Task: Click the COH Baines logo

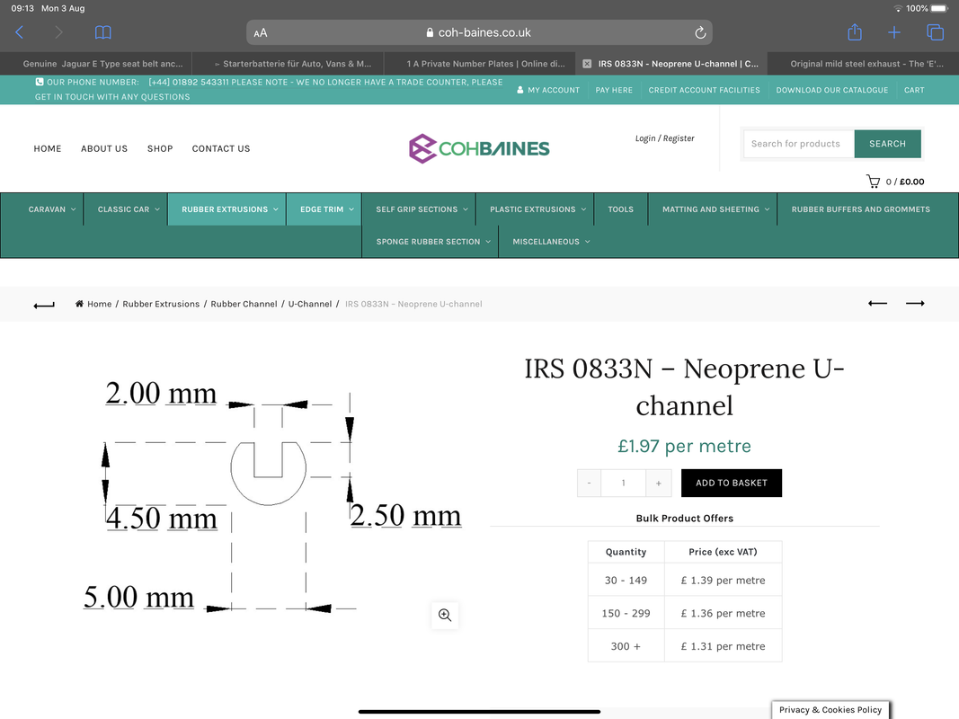Action: 479,148
